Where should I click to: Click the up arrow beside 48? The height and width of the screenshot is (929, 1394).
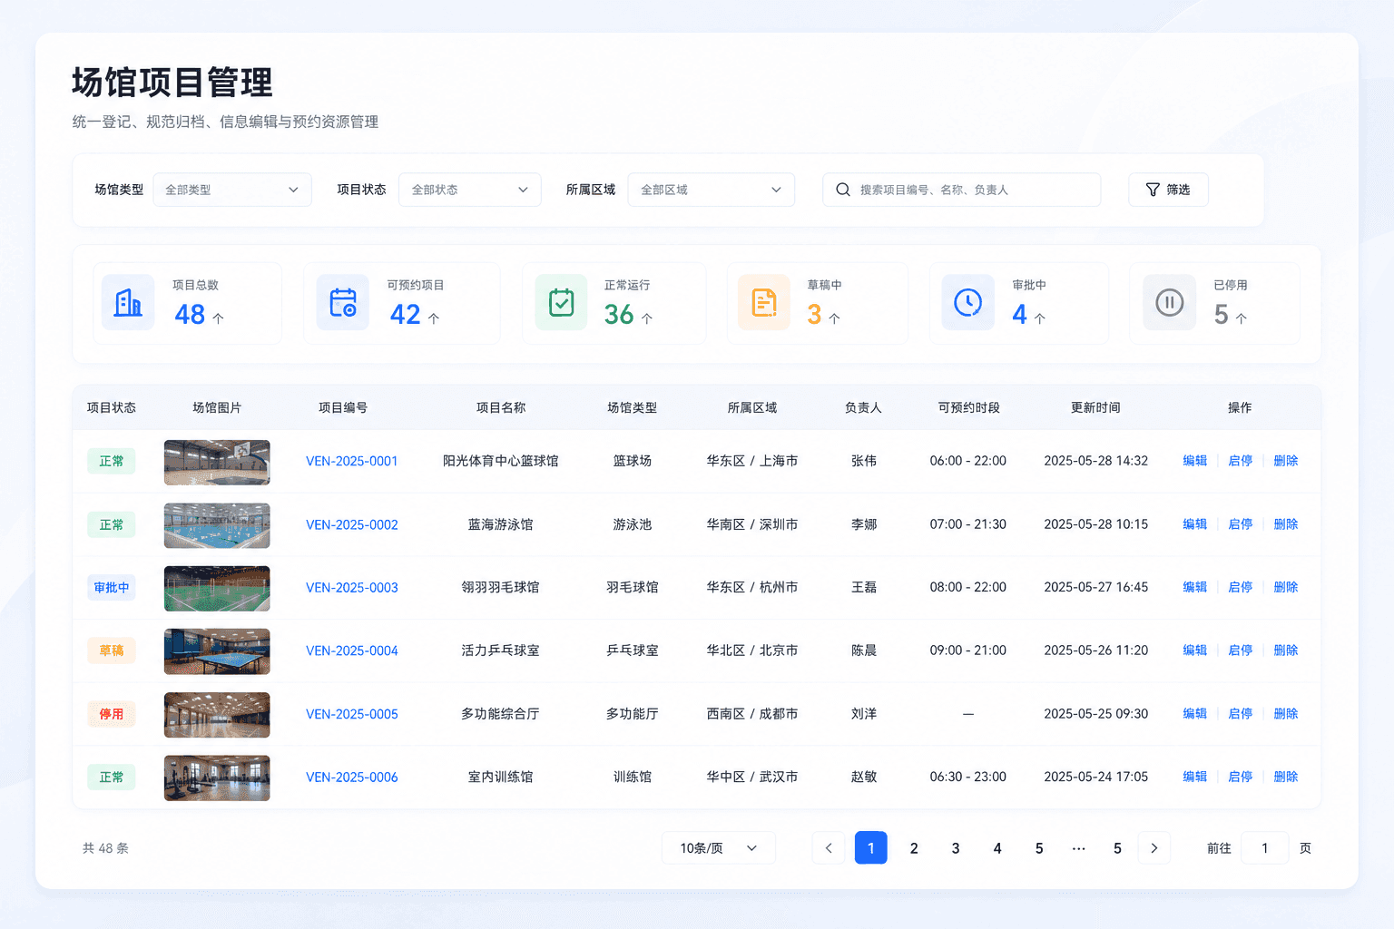click(x=219, y=318)
